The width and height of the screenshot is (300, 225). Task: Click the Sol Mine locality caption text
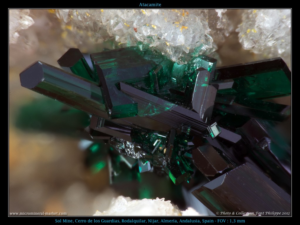tap(150, 221)
